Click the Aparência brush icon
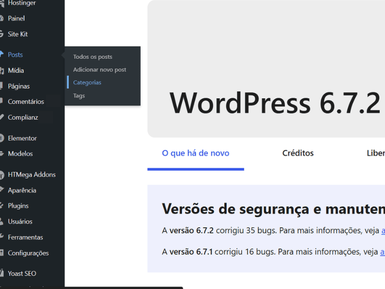The width and height of the screenshot is (385, 289). click(x=2, y=189)
